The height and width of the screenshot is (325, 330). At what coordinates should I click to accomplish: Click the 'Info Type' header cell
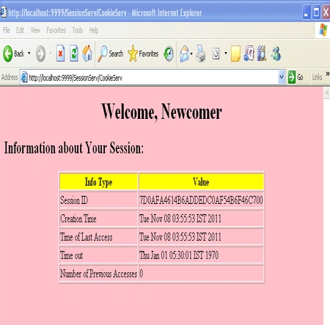pyautogui.click(x=98, y=182)
